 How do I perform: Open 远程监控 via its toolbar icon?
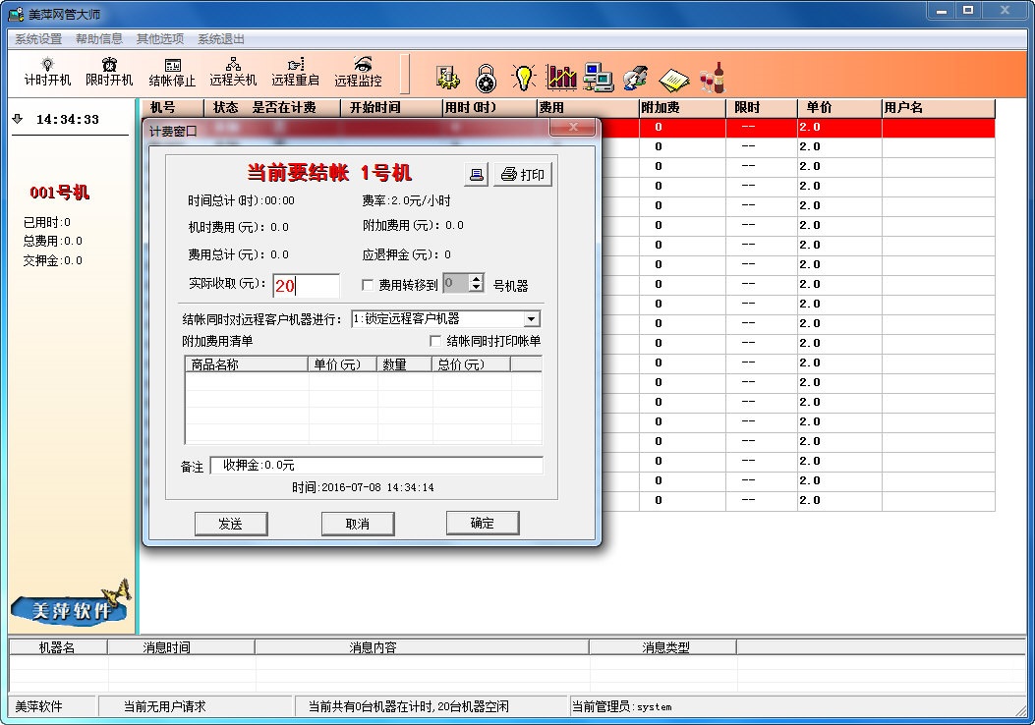[x=358, y=73]
